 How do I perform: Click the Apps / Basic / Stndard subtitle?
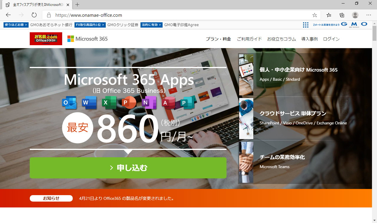coord(280,79)
